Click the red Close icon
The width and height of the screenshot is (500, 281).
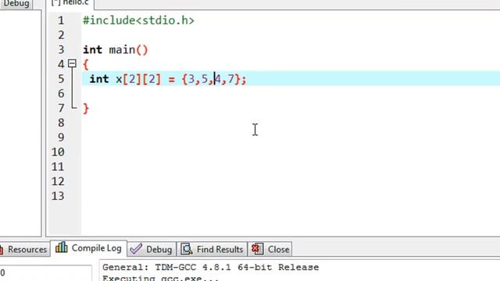point(257,249)
